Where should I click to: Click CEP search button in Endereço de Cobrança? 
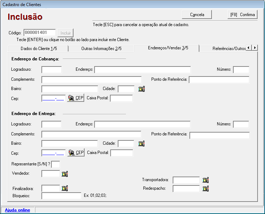click(76, 98)
